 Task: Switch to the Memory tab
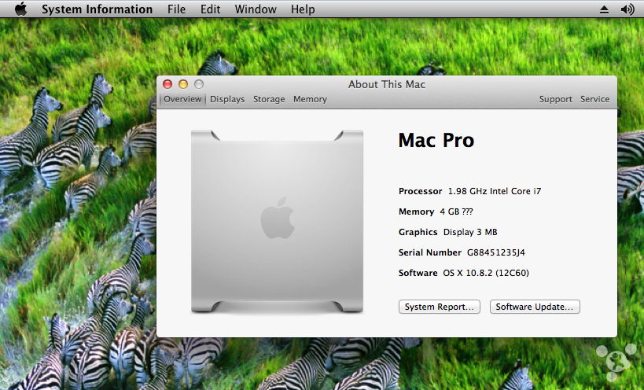[x=310, y=99]
